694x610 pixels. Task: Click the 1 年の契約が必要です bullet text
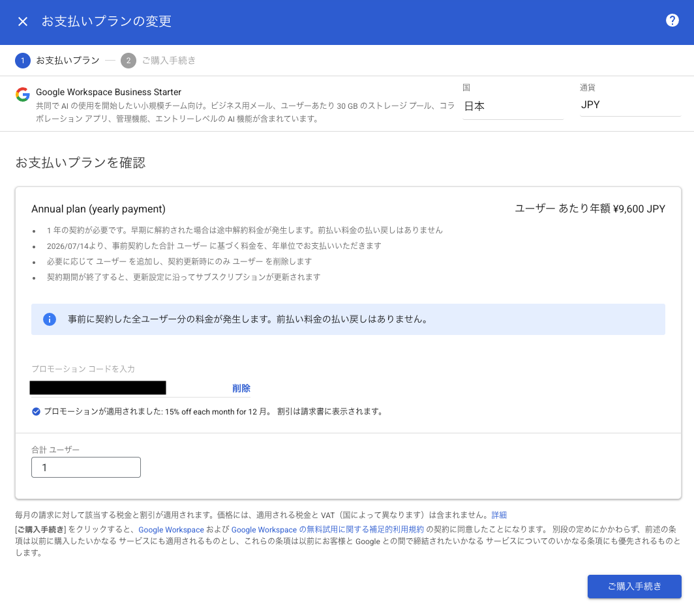245,231
